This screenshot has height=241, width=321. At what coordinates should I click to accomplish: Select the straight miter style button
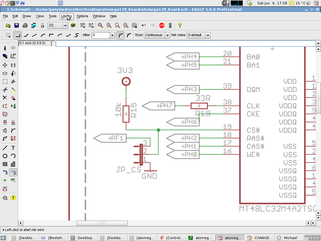tap(129, 35)
